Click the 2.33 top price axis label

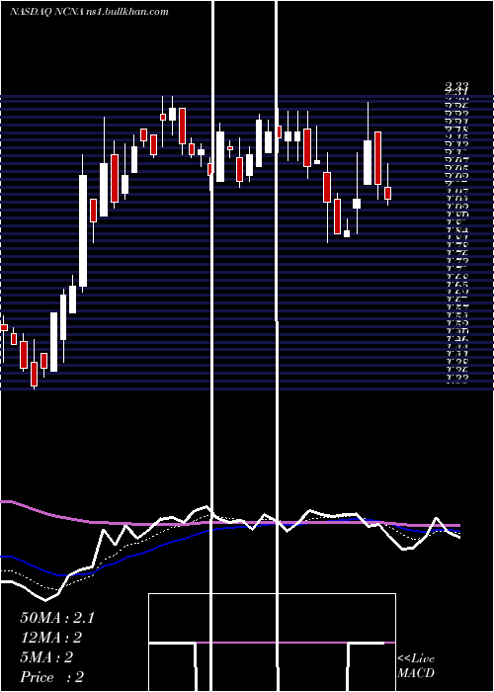(x=456, y=86)
